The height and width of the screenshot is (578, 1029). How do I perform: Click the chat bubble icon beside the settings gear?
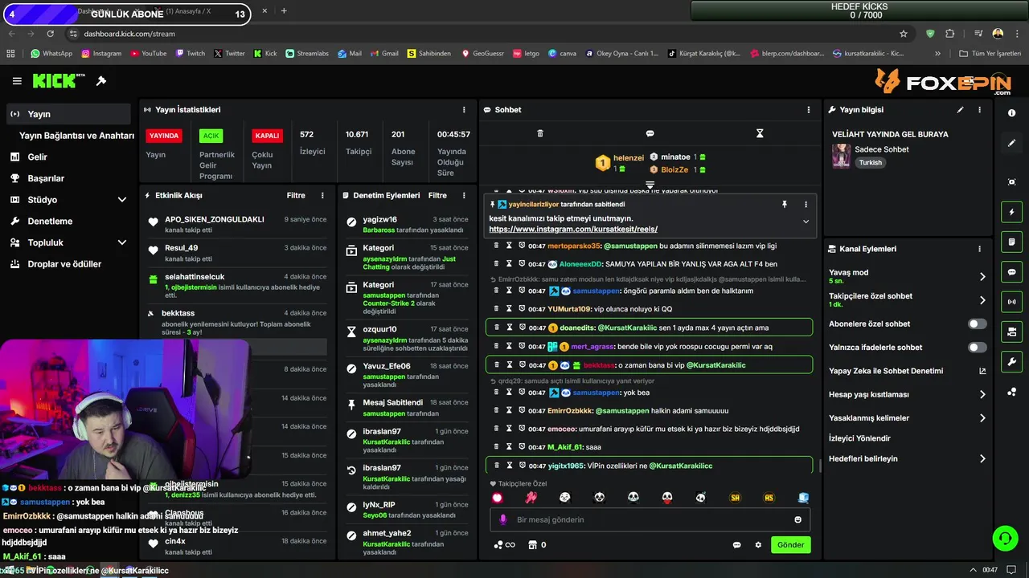(736, 545)
